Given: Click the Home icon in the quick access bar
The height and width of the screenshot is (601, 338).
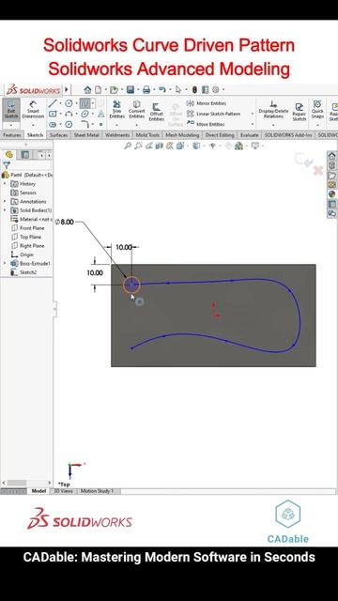Looking at the screenshot, I should pyautogui.click(x=87, y=90).
